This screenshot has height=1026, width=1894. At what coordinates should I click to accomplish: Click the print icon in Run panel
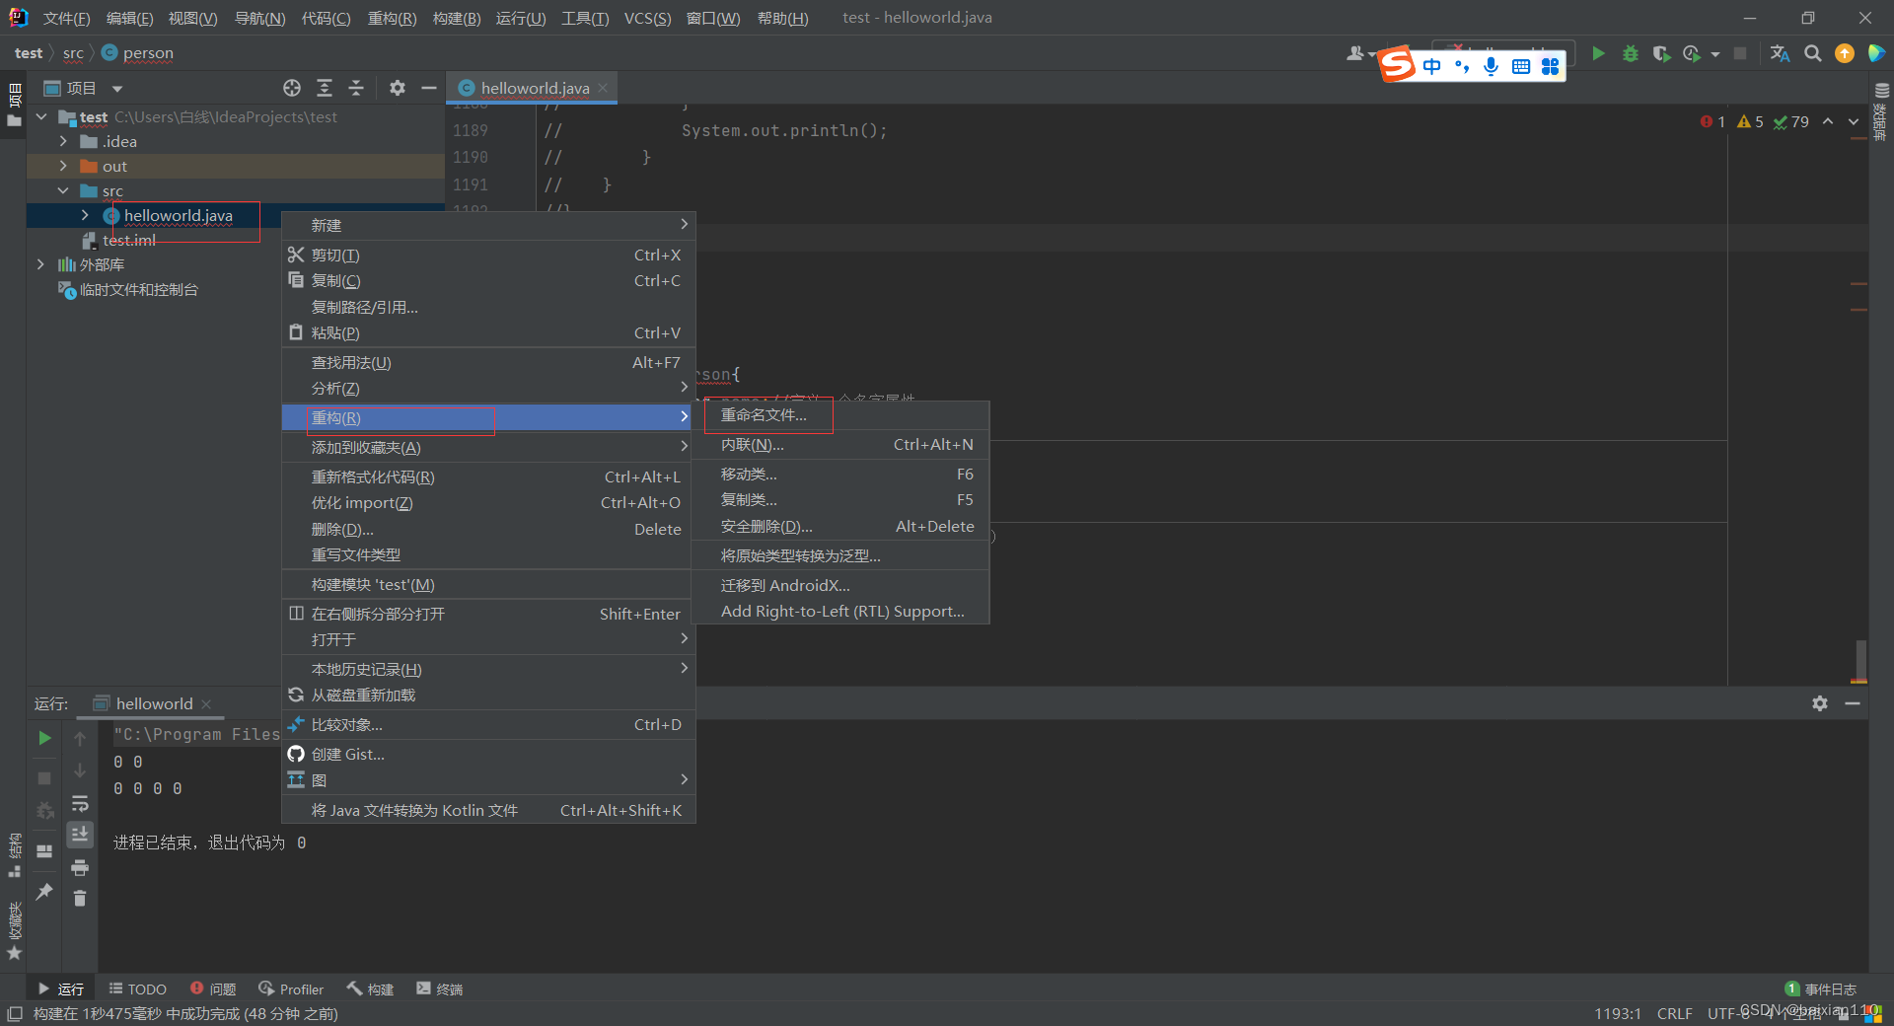(80, 868)
